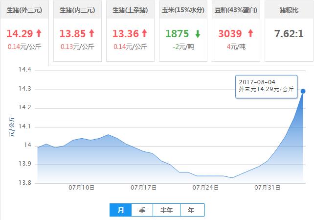Viewport: 314px width, 220px height.
Task: Click the 07月17日 axis label
Action: coord(144,188)
